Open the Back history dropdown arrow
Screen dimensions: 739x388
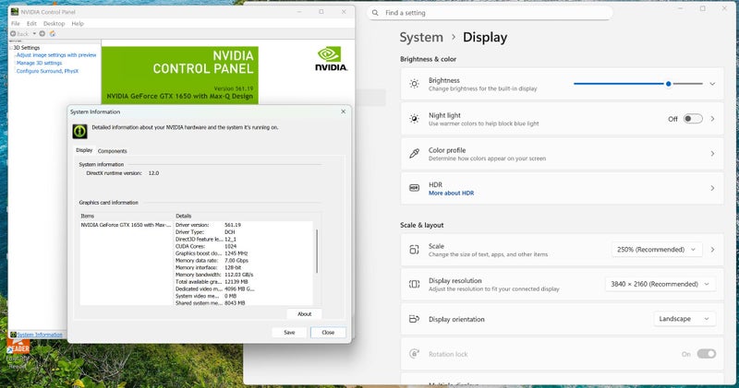tap(34, 34)
